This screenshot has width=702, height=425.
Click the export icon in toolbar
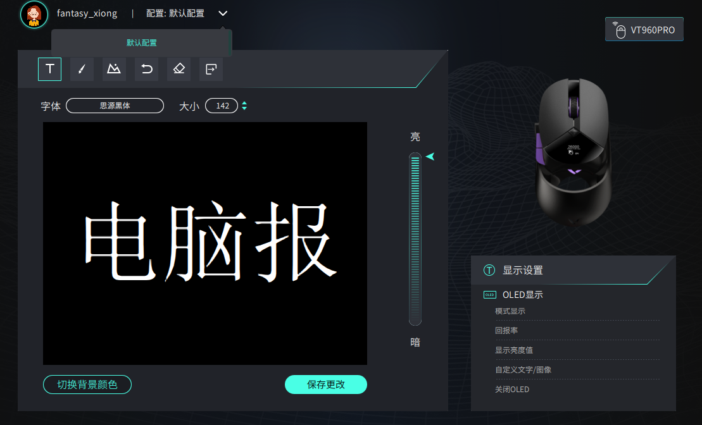coord(211,69)
